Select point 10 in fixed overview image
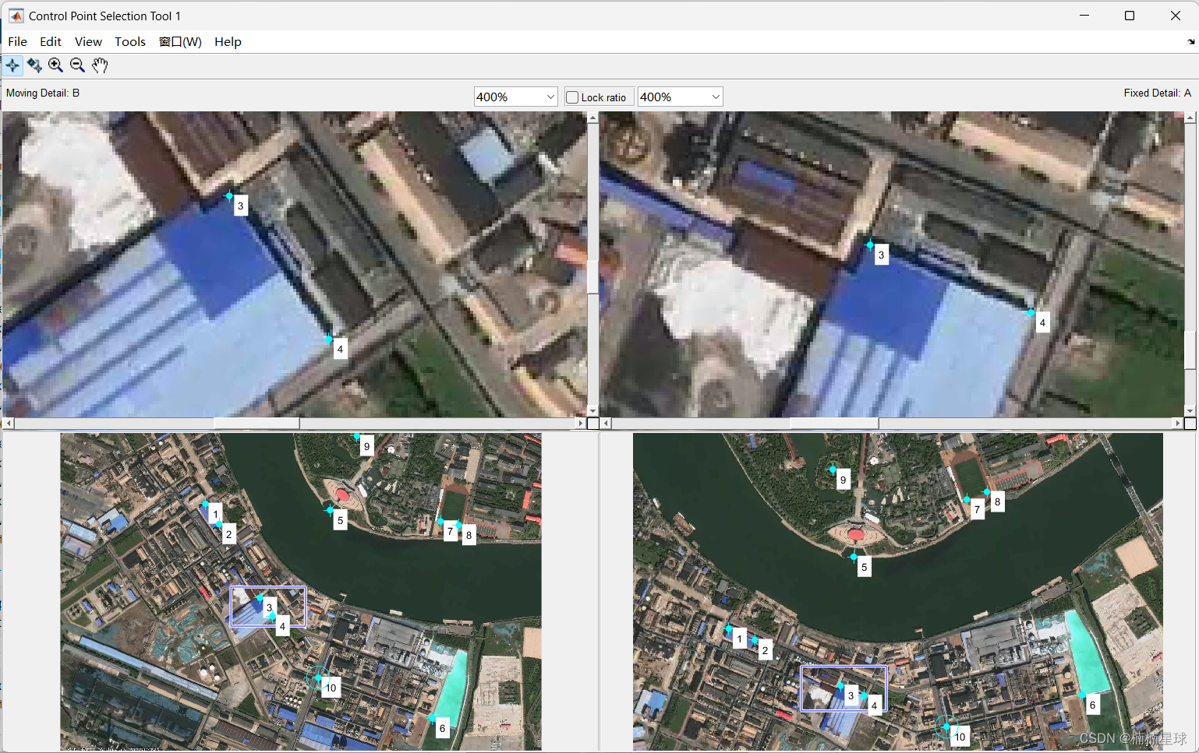1199x753 pixels. (946, 727)
